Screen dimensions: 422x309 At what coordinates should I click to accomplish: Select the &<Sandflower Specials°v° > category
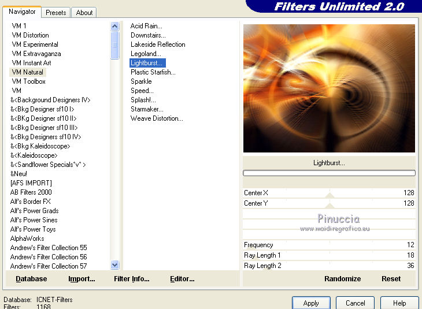48,165
